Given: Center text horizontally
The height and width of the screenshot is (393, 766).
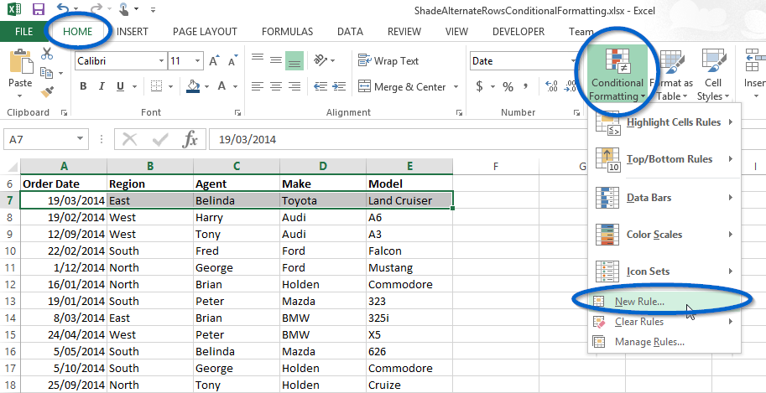Looking at the screenshot, I should (x=276, y=86).
